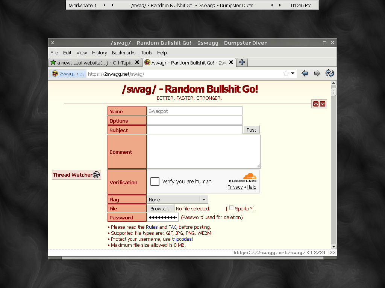Submit the form with Post button

point(251,130)
